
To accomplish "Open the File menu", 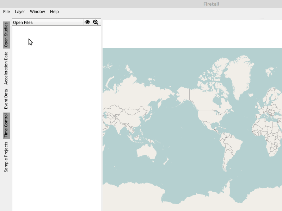I will click(6, 12).
